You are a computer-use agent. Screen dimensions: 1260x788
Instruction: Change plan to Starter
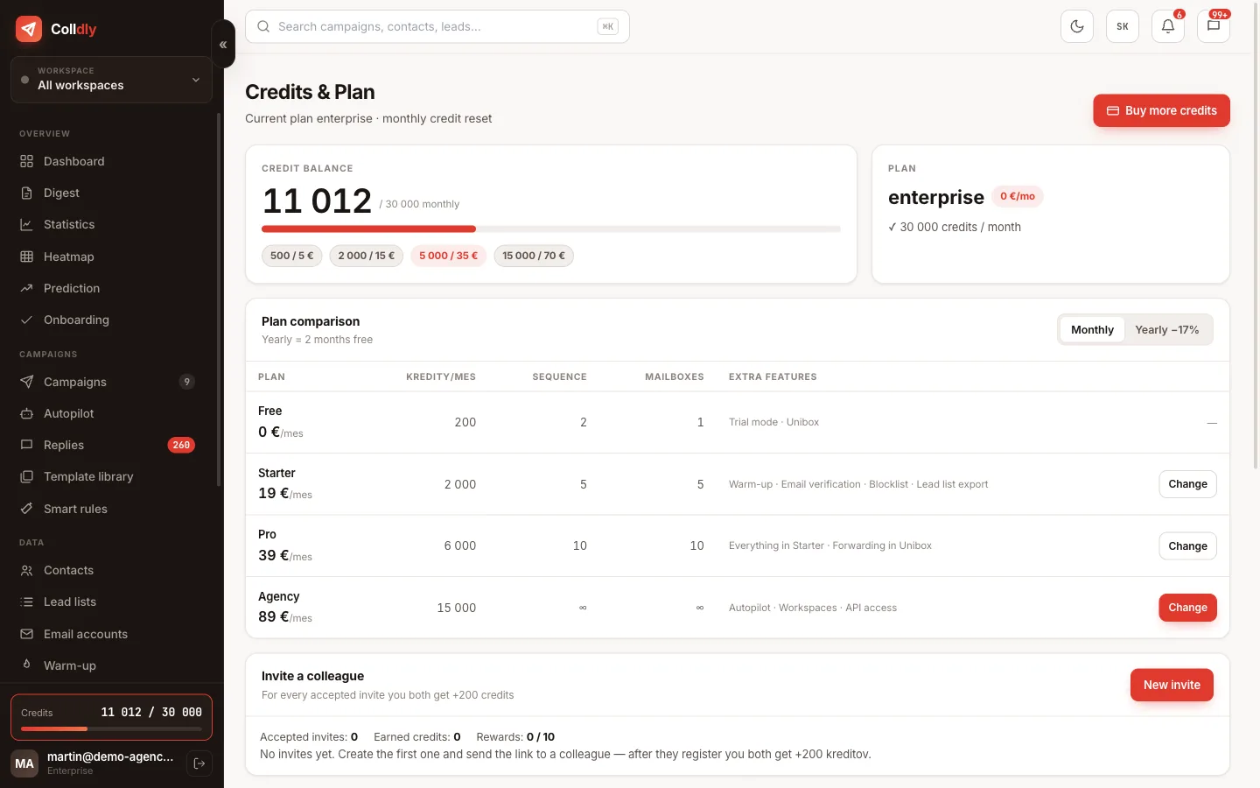click(x=1187, y=484)
